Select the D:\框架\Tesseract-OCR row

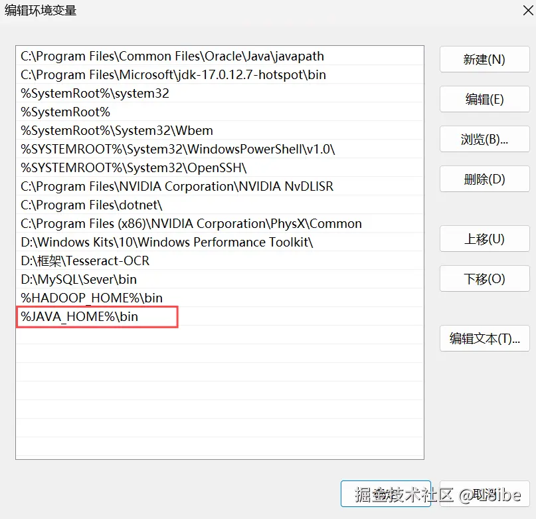click(220, 260)
